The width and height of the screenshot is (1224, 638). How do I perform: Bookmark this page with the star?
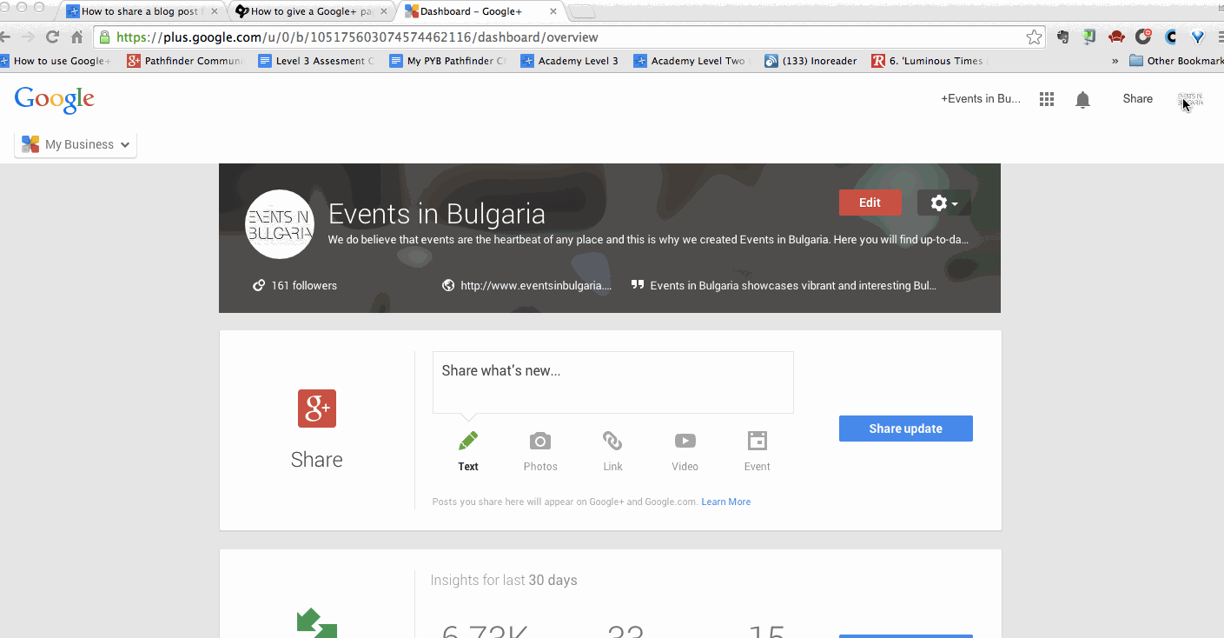click(x=1034, y=37)
